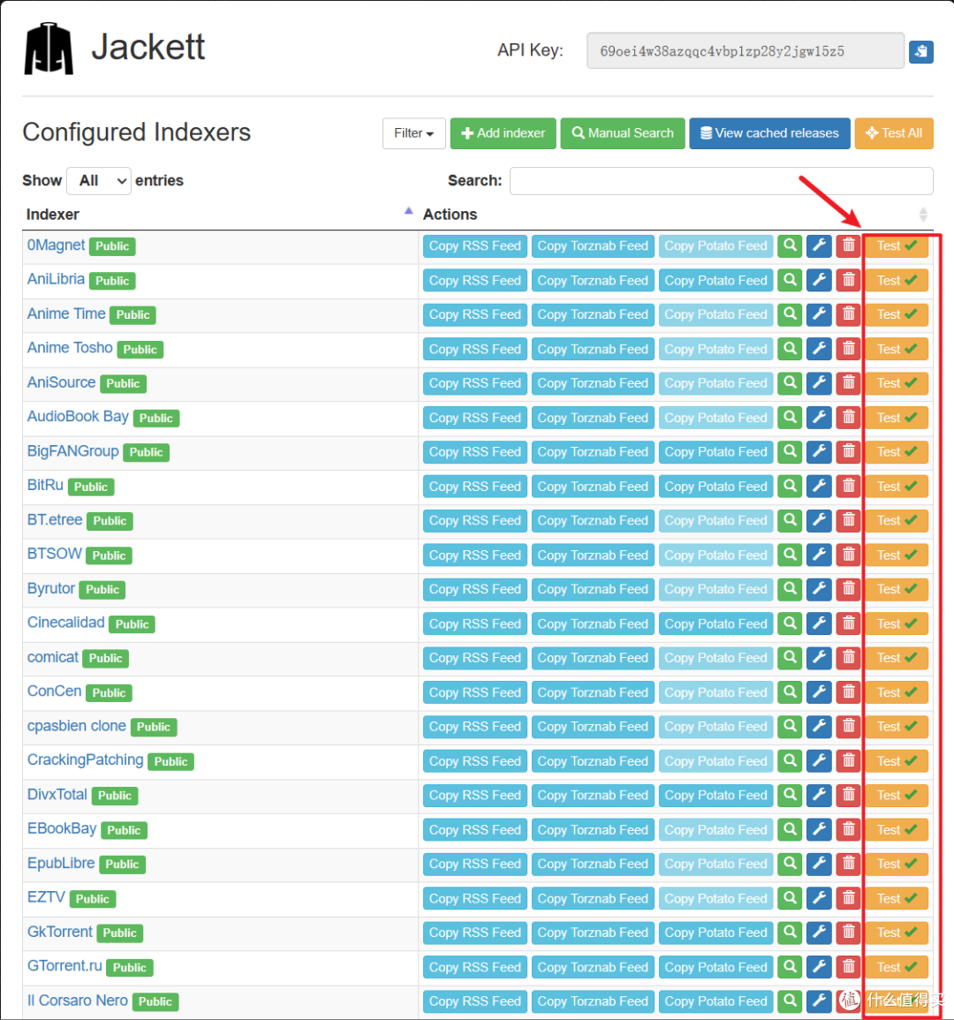The height and width of the screenshot is (1020, 954).
Task: Configure Byrutor with its wrench icon
Action: click(x=820, y=589)
